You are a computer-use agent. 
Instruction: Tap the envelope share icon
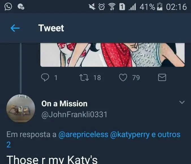[x=162, y=77]
